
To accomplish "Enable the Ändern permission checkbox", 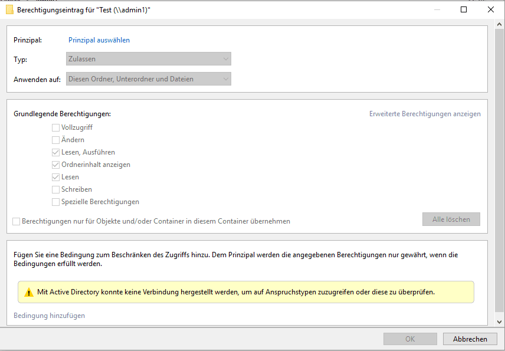I will point(55,140).
